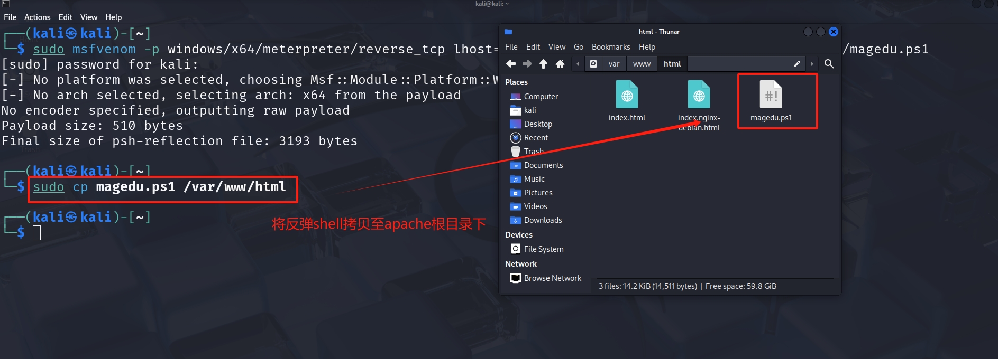Open File System under Devices
The width and height of the screenshot is (998, 359).
tap(537, 249)
